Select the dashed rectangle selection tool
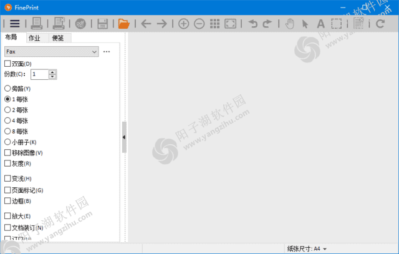The image size is (399, 254). click(337, 24)
